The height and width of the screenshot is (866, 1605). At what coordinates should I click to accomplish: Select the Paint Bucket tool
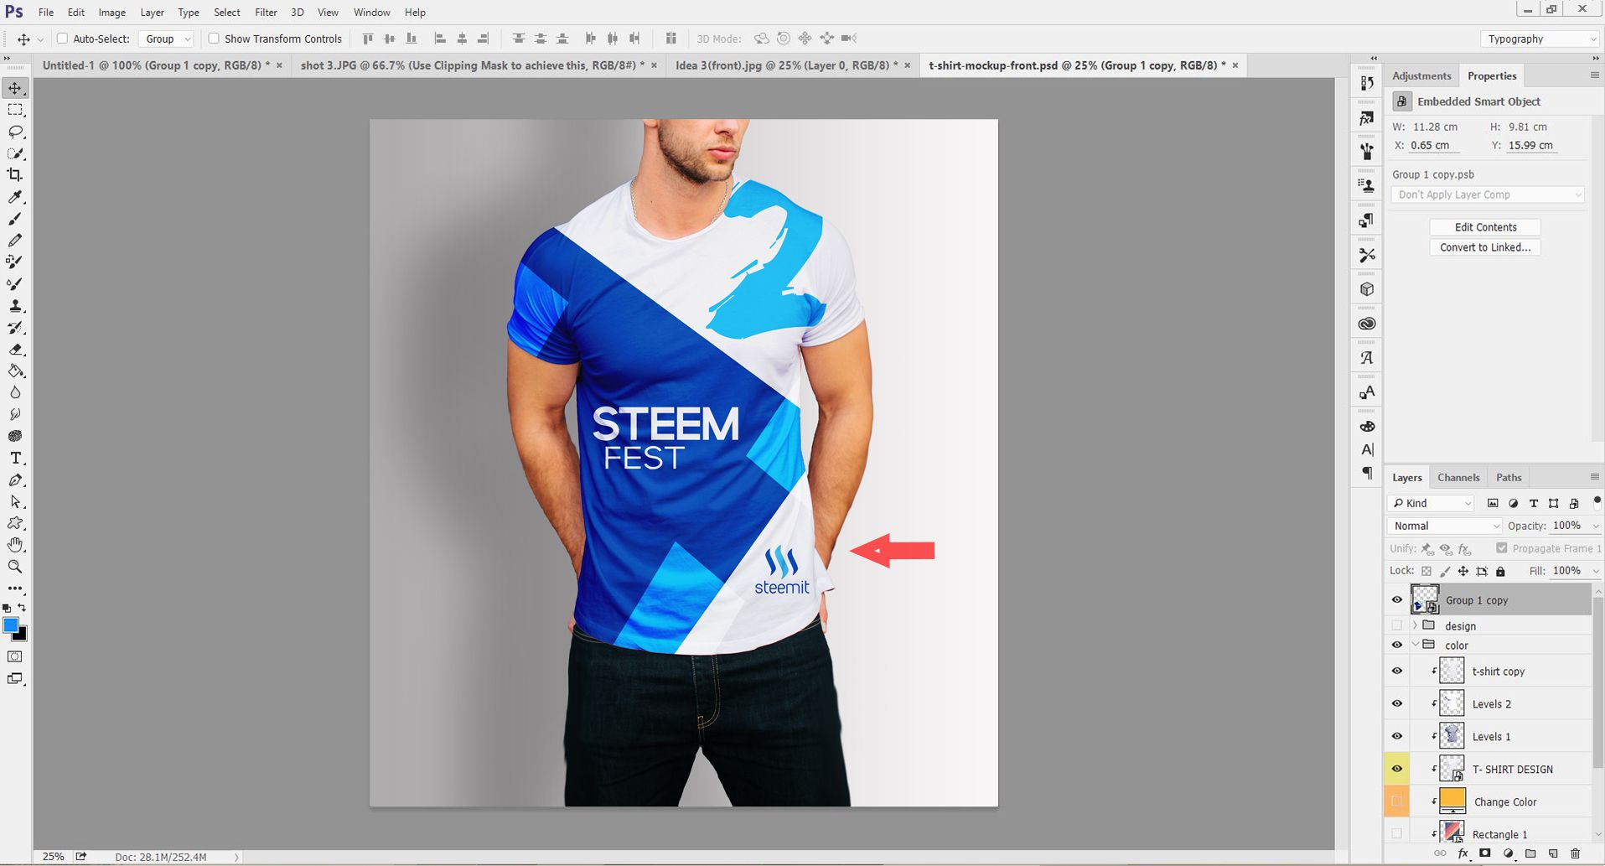tap(15, 371)
